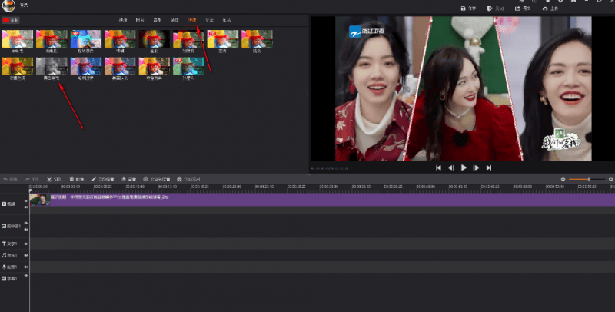Click the undo arrow in timeline toolbar
615x312 pixels.
pyautogui.click(x=6, y=178)
